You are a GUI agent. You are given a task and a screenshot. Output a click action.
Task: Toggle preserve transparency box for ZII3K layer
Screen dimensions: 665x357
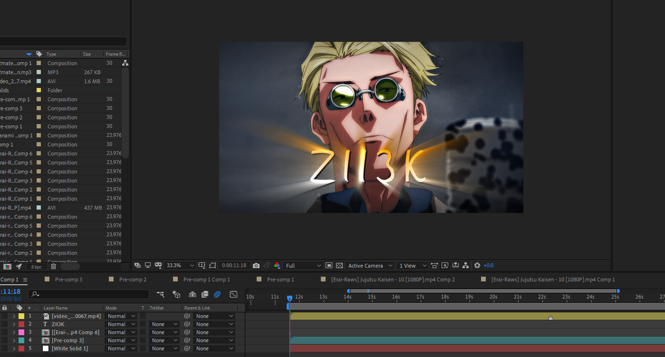[x=143, y=324]
